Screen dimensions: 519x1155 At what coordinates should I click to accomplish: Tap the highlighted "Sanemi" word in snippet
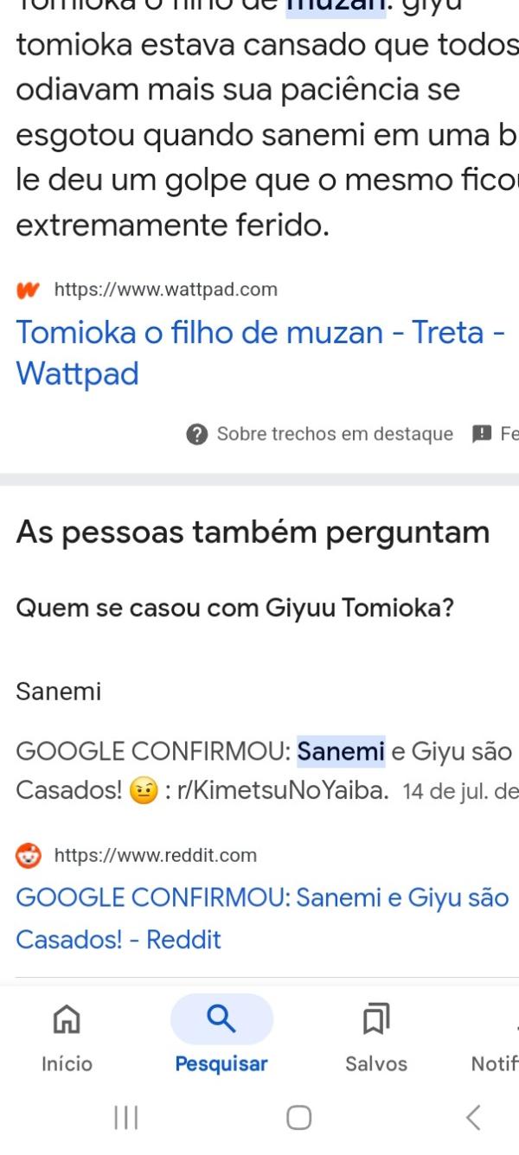341,751
